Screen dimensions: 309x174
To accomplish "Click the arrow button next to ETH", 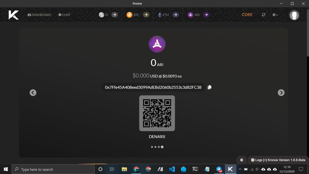I will point(175,15).
